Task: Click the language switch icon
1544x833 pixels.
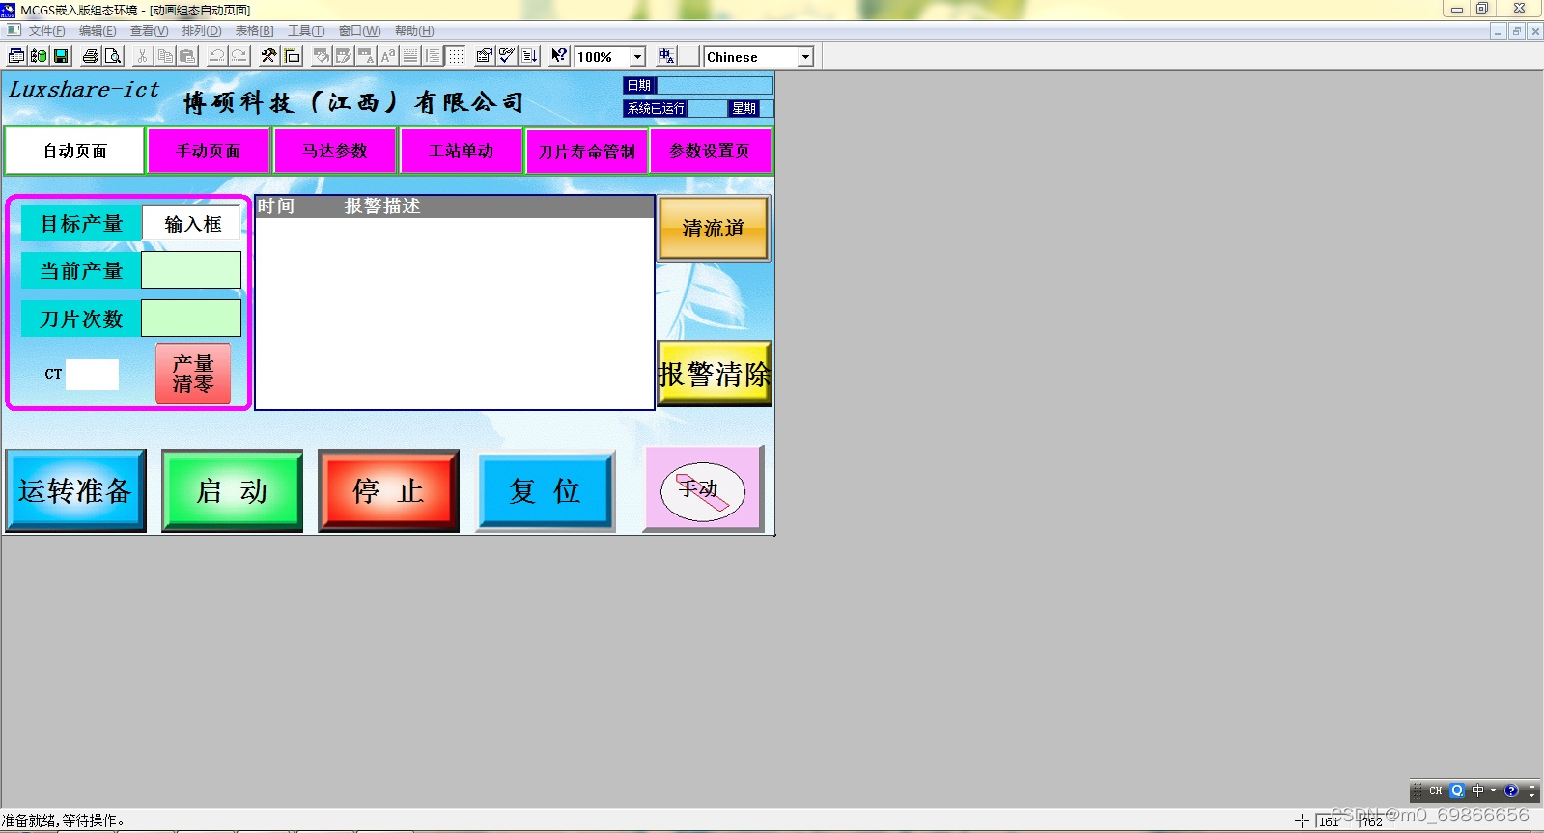Action: click(666, 56)
